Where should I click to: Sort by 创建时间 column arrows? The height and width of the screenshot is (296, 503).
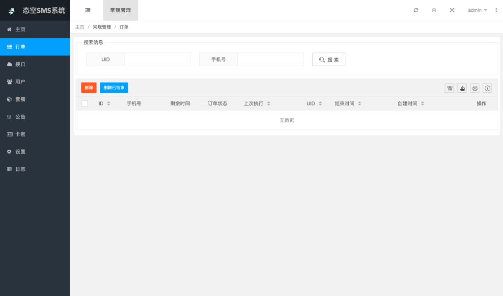tap(422, 104)
